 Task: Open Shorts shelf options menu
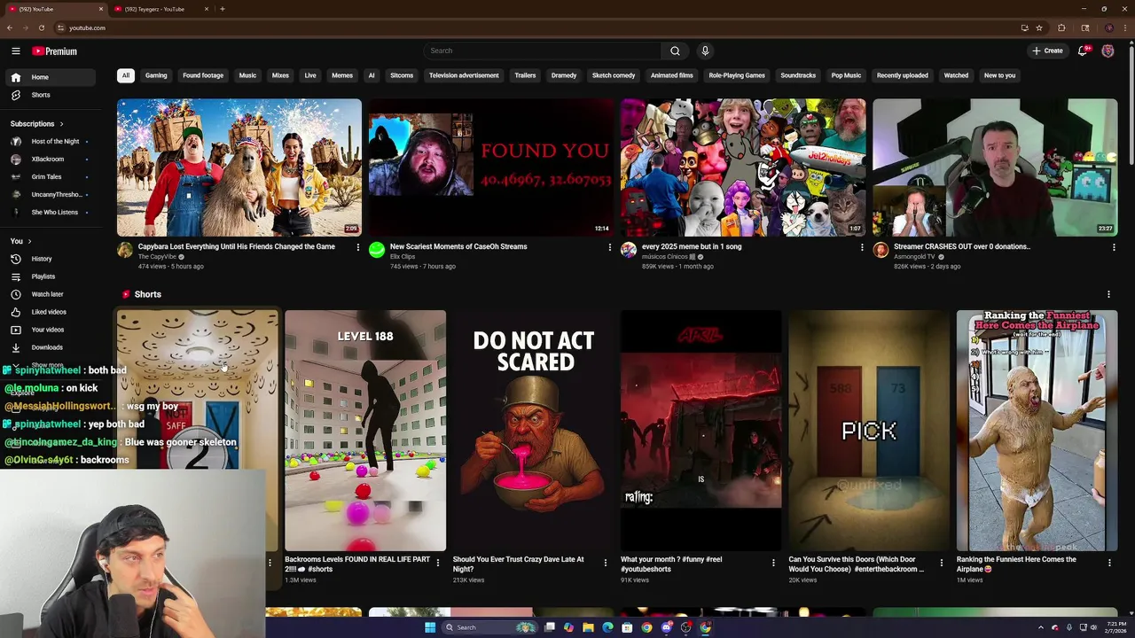(1108, 294)
